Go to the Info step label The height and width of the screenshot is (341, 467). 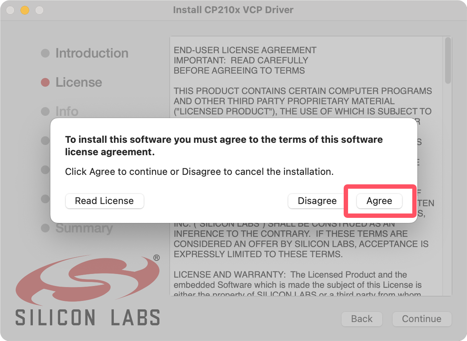[x=67, y=111]
